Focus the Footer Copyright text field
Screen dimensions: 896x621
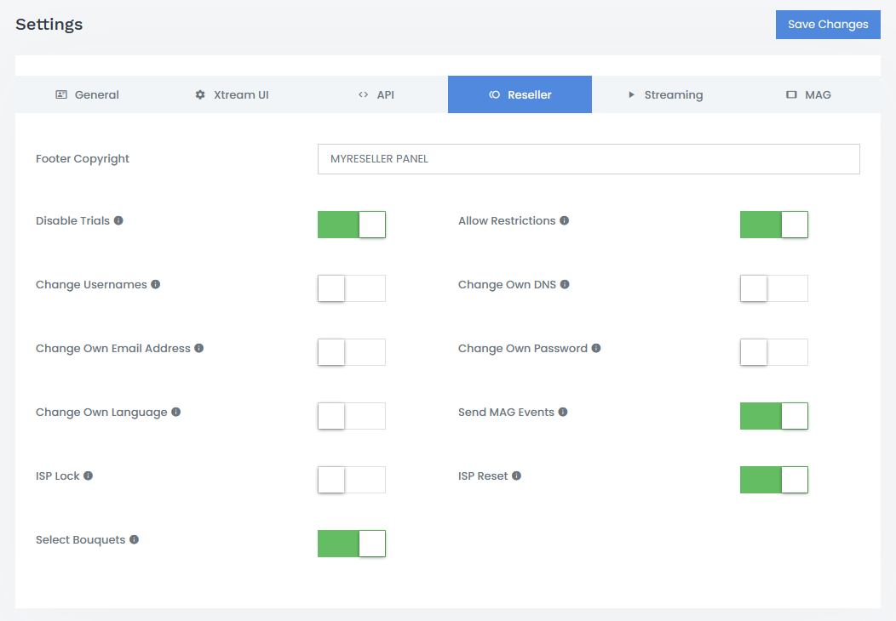point(588,159)
